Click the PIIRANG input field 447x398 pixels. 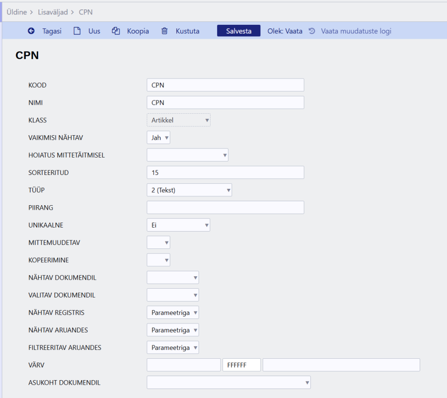225,207
